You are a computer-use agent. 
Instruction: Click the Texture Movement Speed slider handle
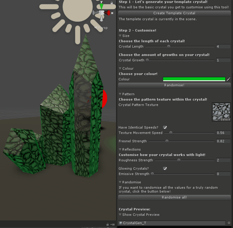coord(171,133)
